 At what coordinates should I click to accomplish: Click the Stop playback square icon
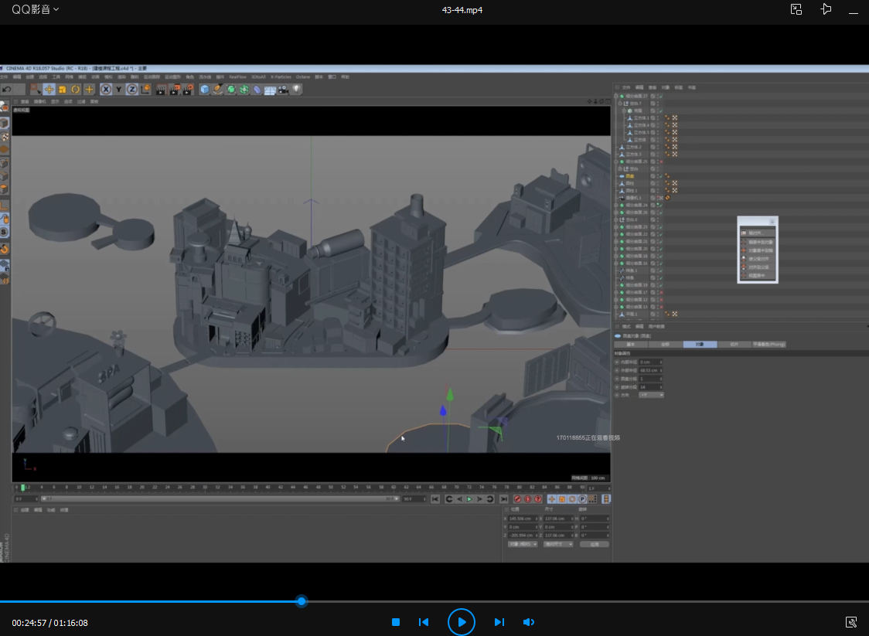coord(396,622)
